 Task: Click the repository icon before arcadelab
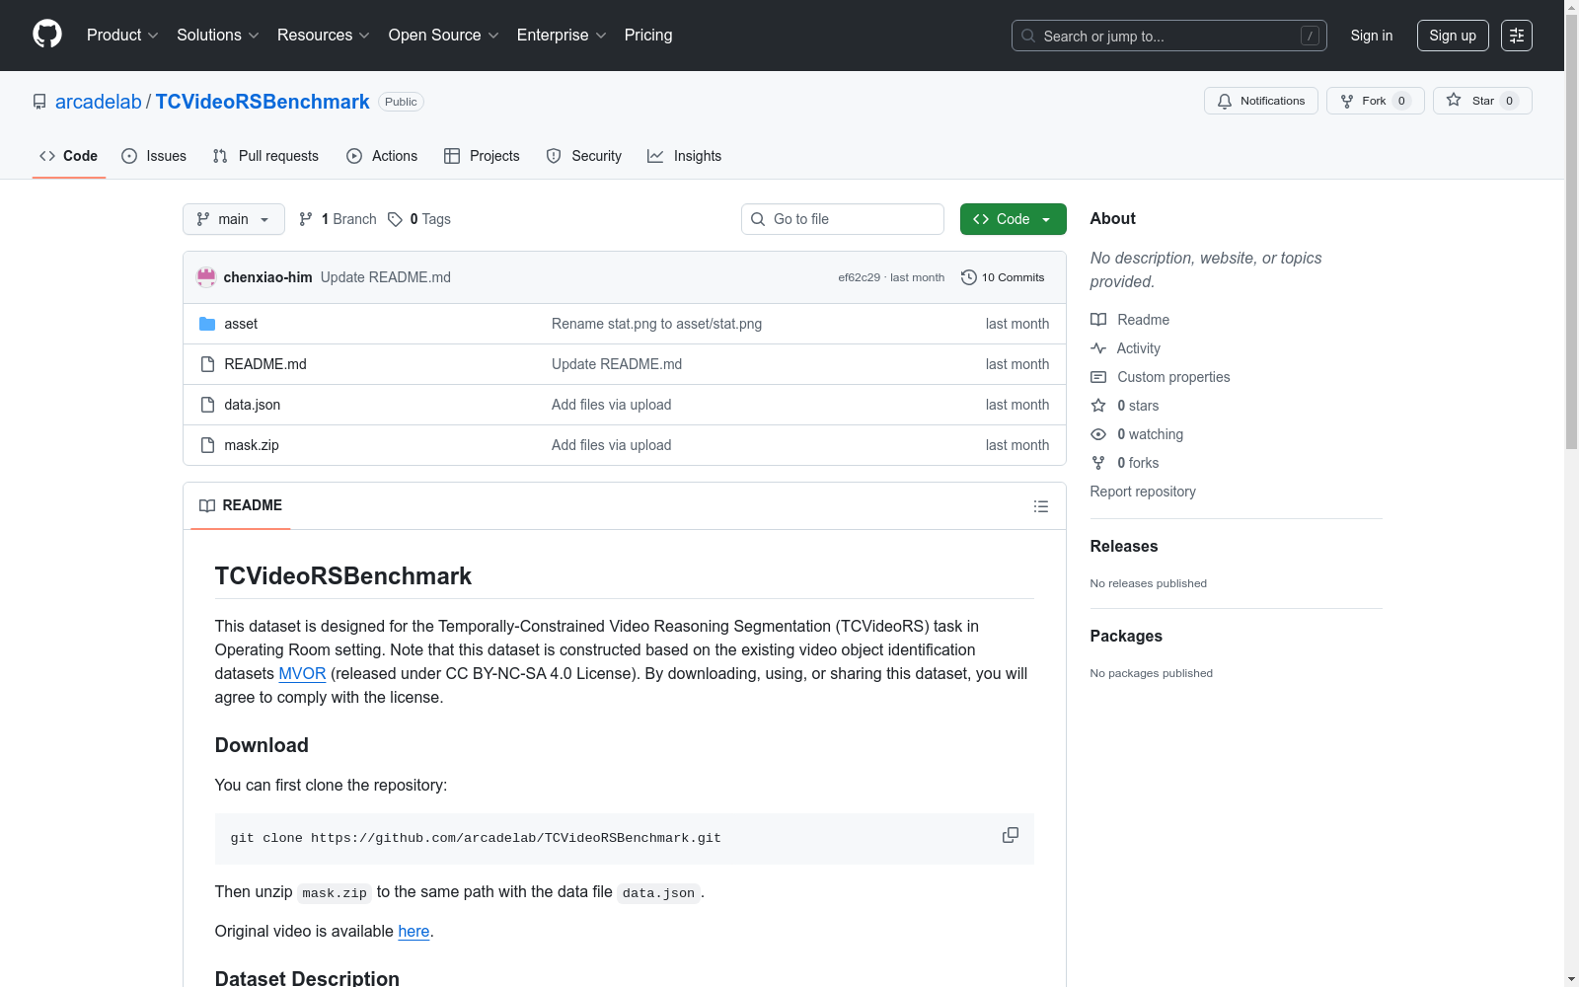click(39, 102)
